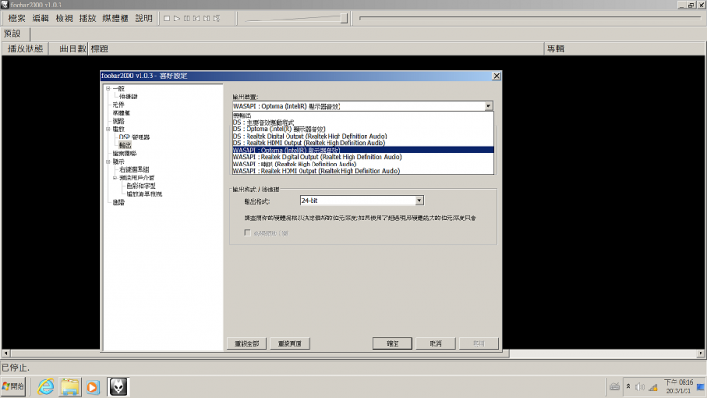Select the 進階 tree item
The image size is (707, 398).
point(118,202)
